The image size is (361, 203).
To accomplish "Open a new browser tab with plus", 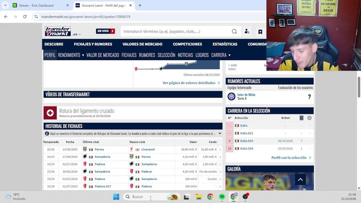I will pyautogui.click(x=140, y=5).
